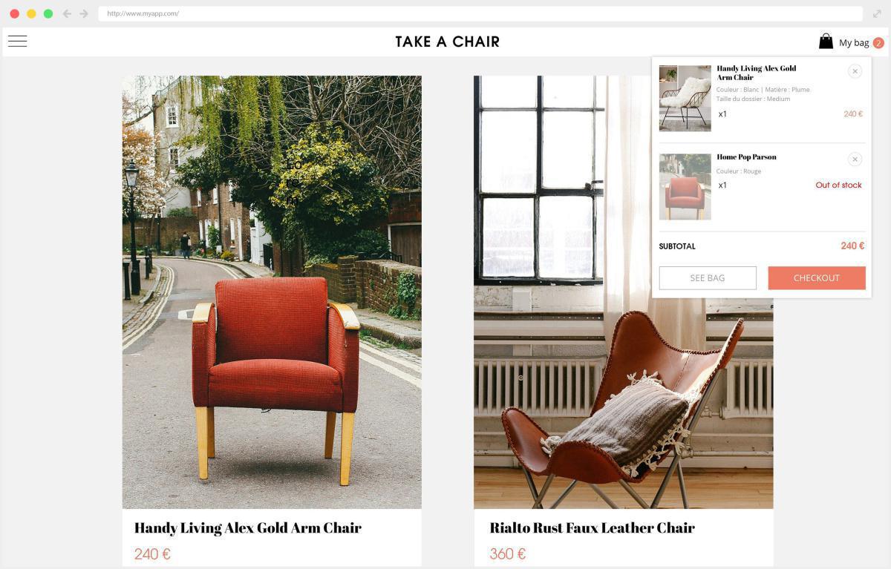
Task: Click the browser address bar
Action: tap(480, 13)
